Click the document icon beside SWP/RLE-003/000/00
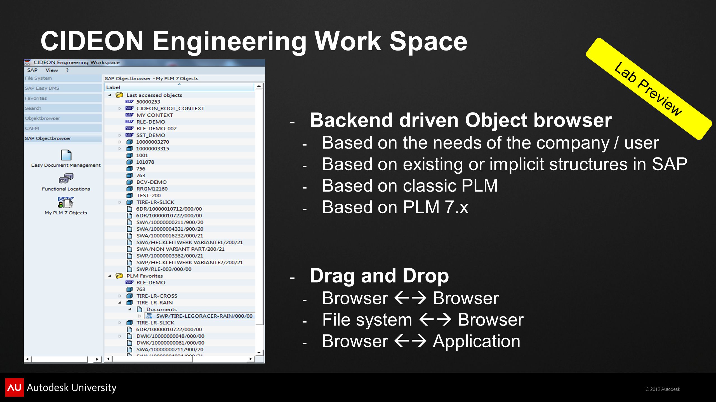The image size is (716, 402). coord(129,269)
